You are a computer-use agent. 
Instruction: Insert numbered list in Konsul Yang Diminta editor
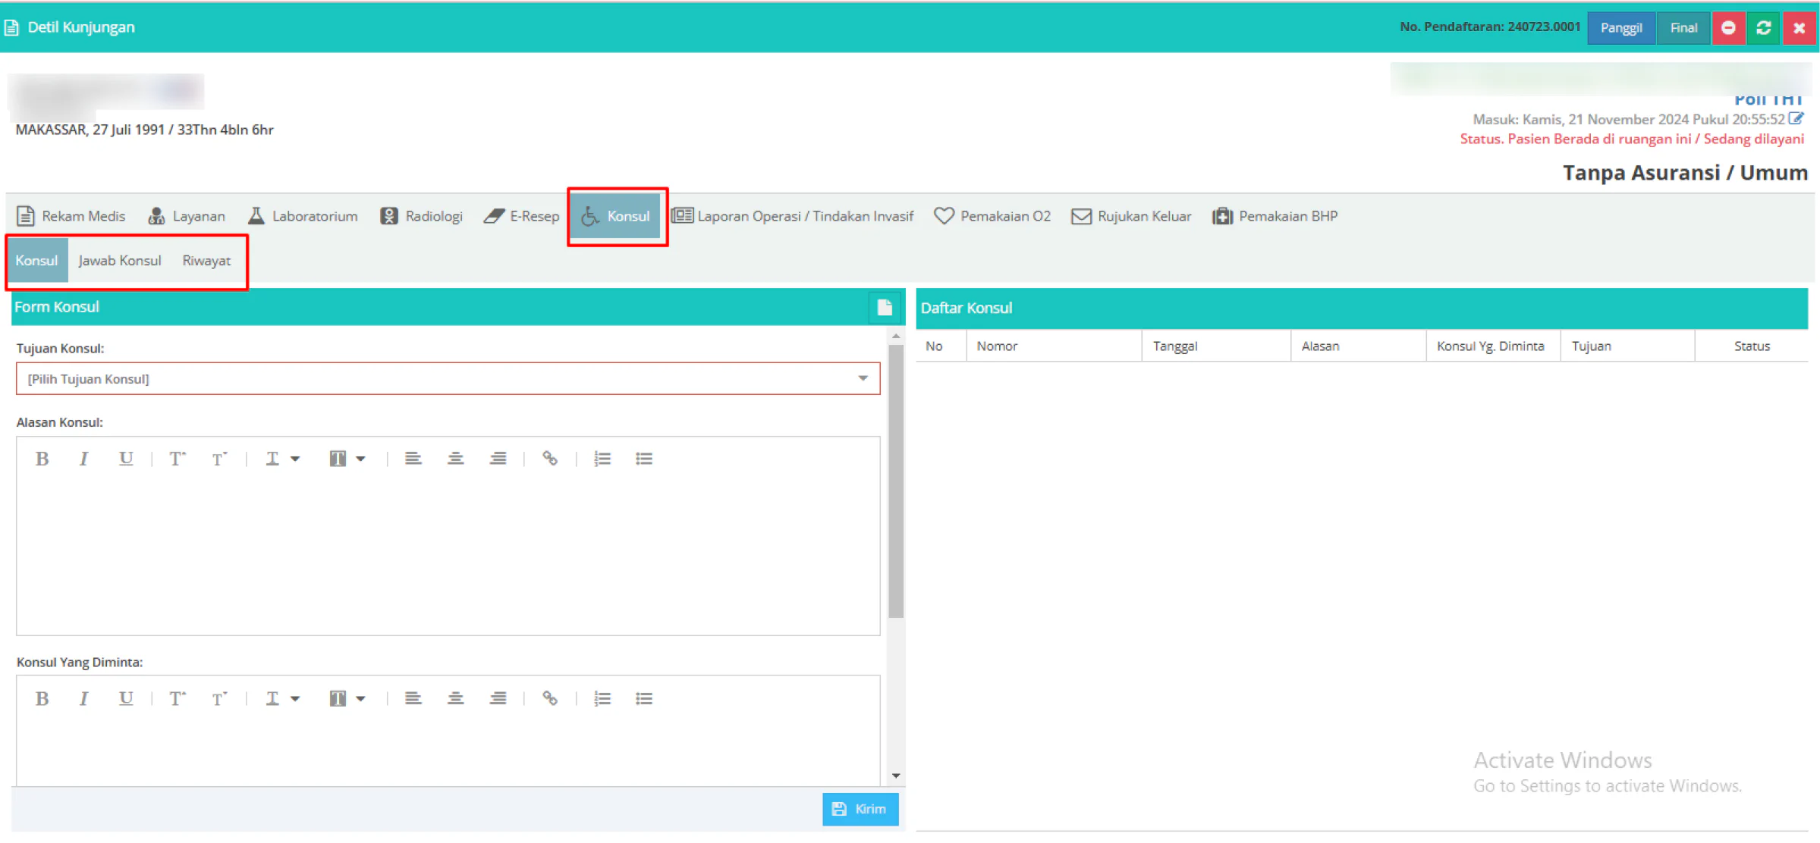pos(602,698)
